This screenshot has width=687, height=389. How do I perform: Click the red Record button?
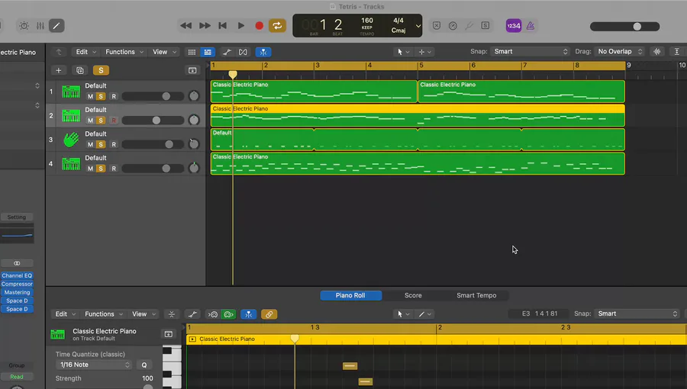(x=259, y=26)
